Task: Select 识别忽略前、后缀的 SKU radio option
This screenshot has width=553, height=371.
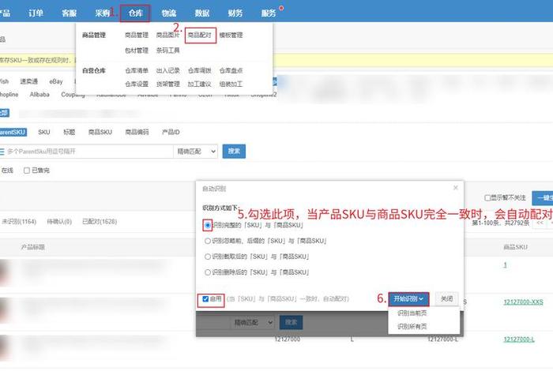Action: pyautogui.click(x=208, y=241)
